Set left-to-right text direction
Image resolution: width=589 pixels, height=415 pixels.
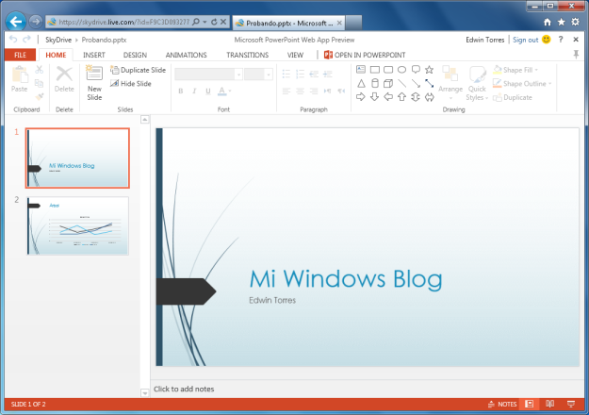tap(328, 91)
